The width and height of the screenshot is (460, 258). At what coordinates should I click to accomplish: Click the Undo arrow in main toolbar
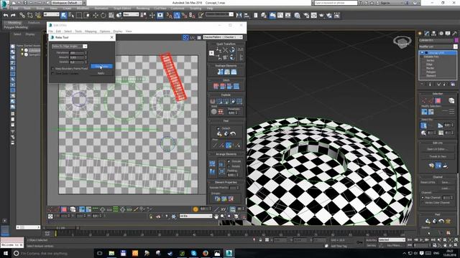(x=6, y=15)
